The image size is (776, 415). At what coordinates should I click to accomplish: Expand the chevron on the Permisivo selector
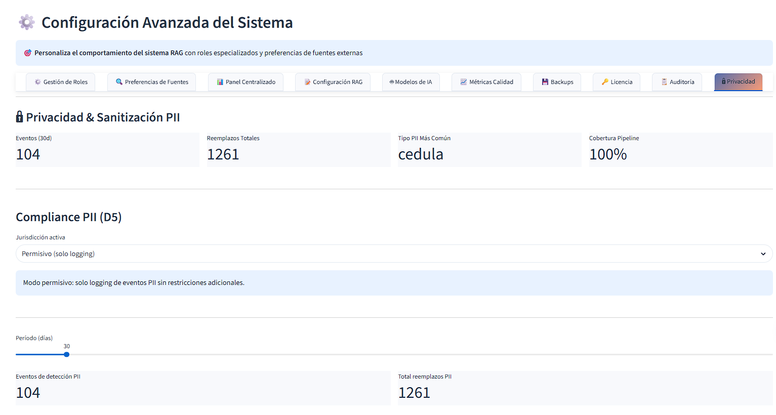coord(763,253)
